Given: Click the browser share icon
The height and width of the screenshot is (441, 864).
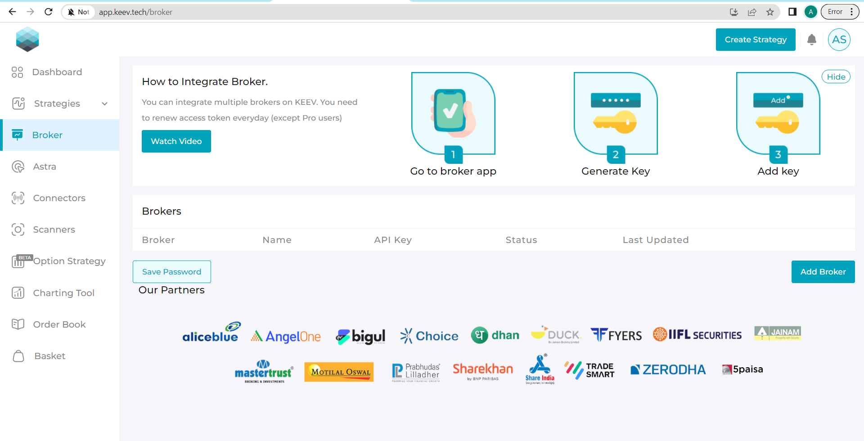Looking at the screenshot, I should tap(752, 12).
